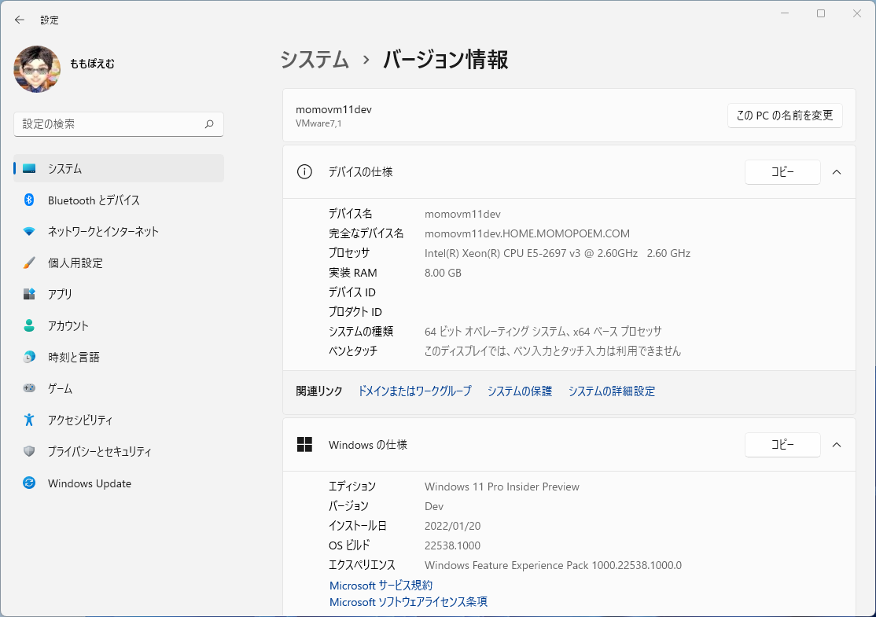Click the Bluetooth icon in sidebar
The height and width of the screenshot is (617, 876).
(x=29, y=200)
